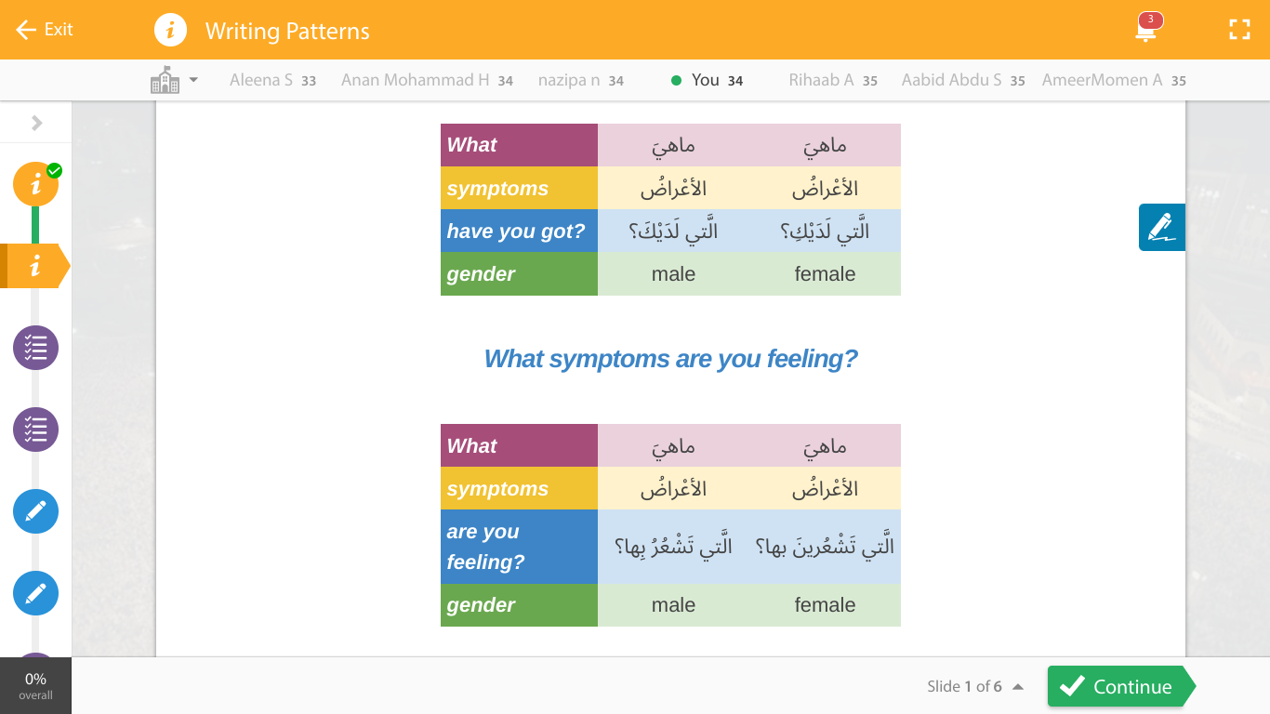Screen dimensions: 1270x714
Task: Select the completed first info step icon
Action: [36, 184]
